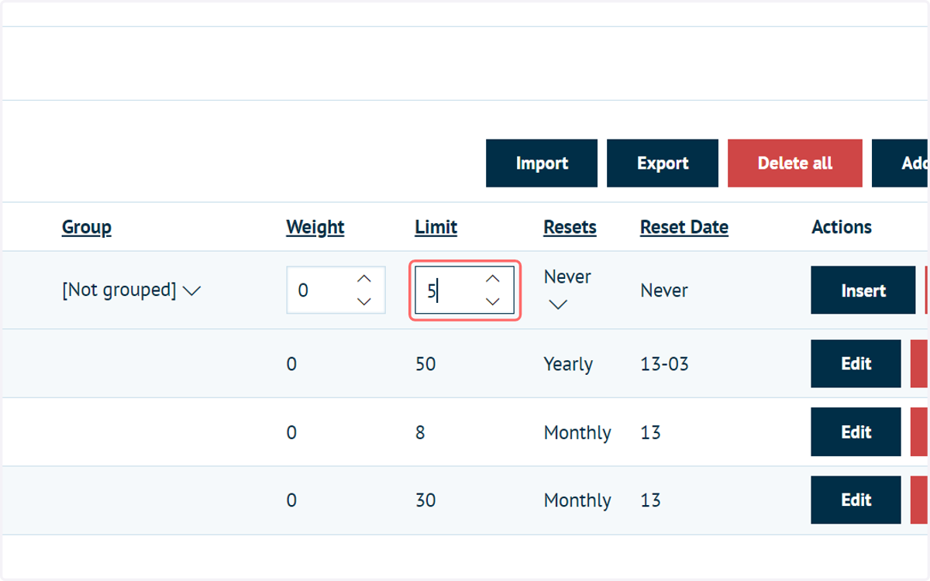Sort table by Group column header
Screen dimensions: 930x581
[87, 227]
